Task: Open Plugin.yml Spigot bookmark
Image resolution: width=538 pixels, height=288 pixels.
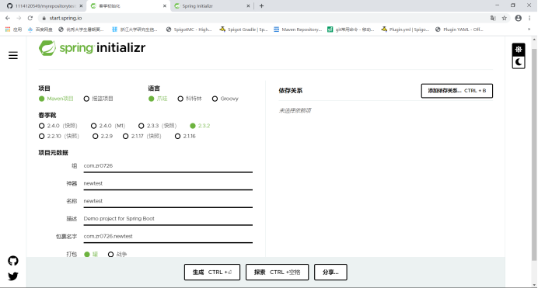Action: [x=405, y=29]
